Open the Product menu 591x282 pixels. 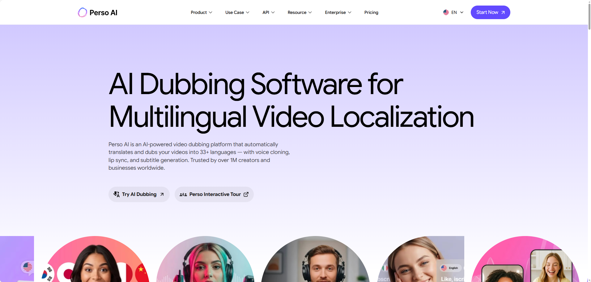(x=202, y=12)
